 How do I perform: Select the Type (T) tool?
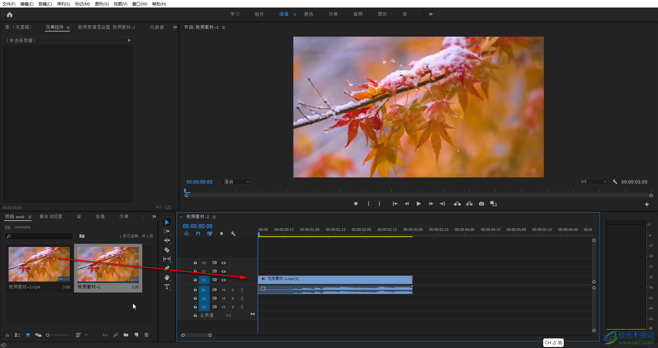click(x=167, y=287)
